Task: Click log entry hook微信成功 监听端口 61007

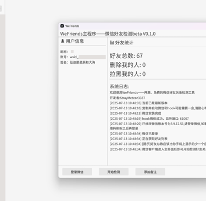Action: 149,119
